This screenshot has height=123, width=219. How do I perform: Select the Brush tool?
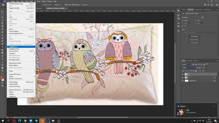pyautogui.click(x=2, y=35)
